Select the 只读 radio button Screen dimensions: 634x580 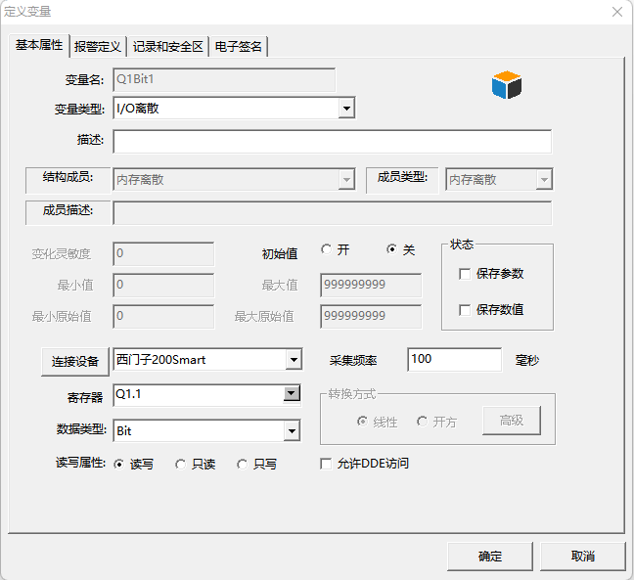[180, 465]
